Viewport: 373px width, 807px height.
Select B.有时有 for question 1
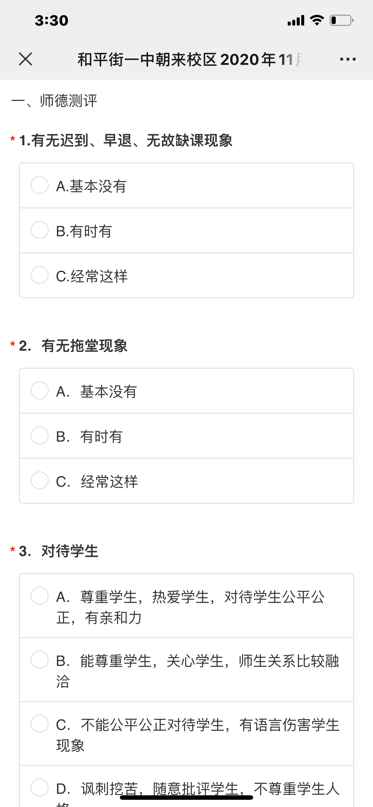[40, 230]
